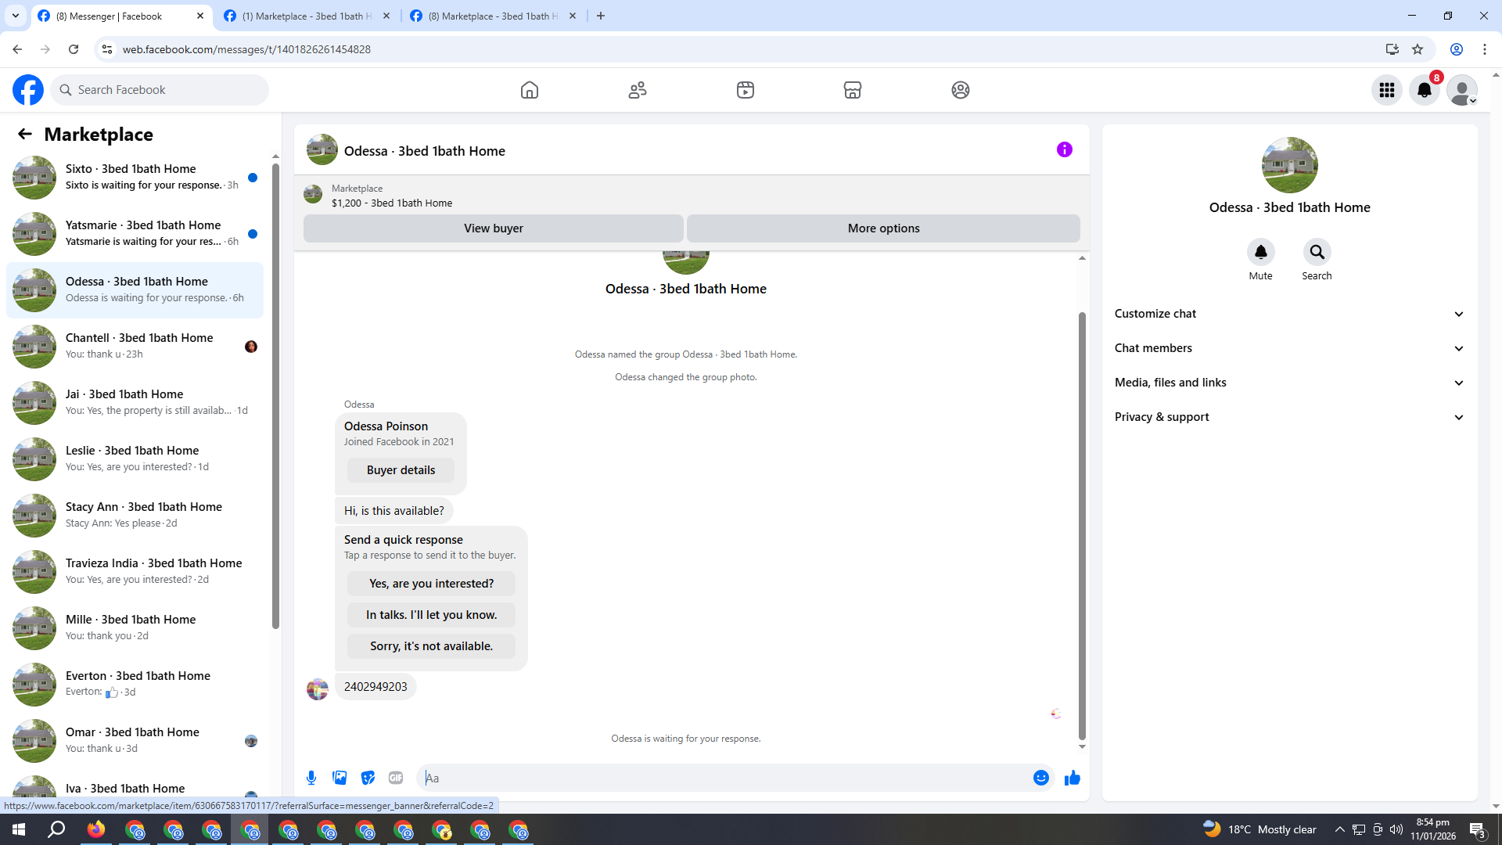This screenshot has width=1502, height=845.
Task: Click the View buyer button
Action: click(493, 228)
